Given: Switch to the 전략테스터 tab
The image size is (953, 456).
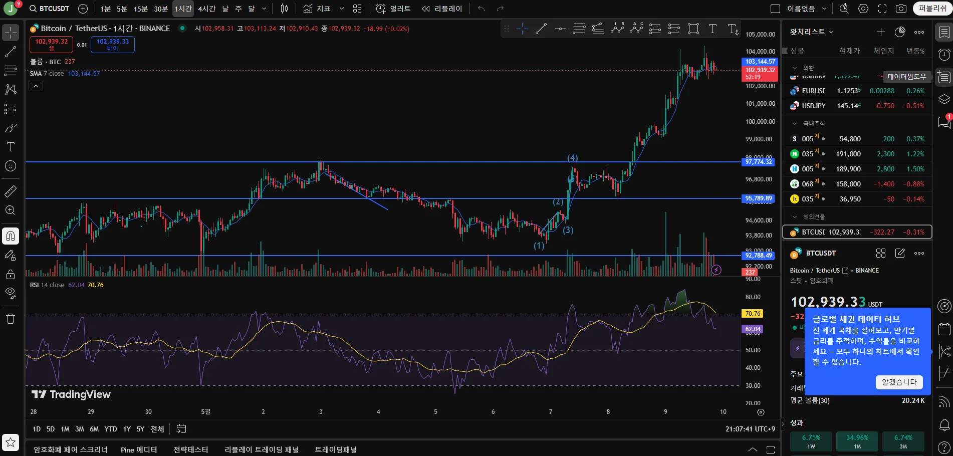Looking at the screenshot, I should (190, 449).
